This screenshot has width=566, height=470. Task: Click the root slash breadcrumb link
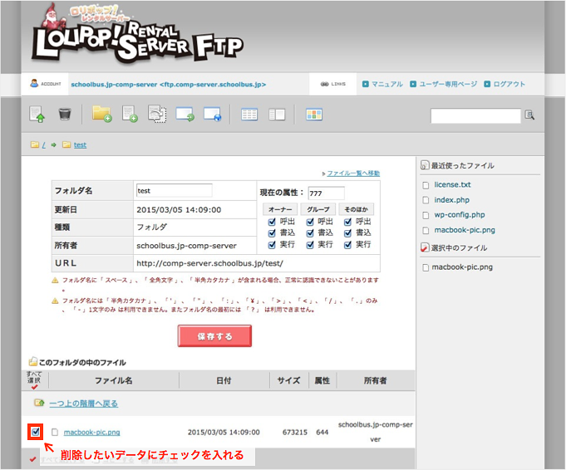pyautogui.click(x=44, y=145)
